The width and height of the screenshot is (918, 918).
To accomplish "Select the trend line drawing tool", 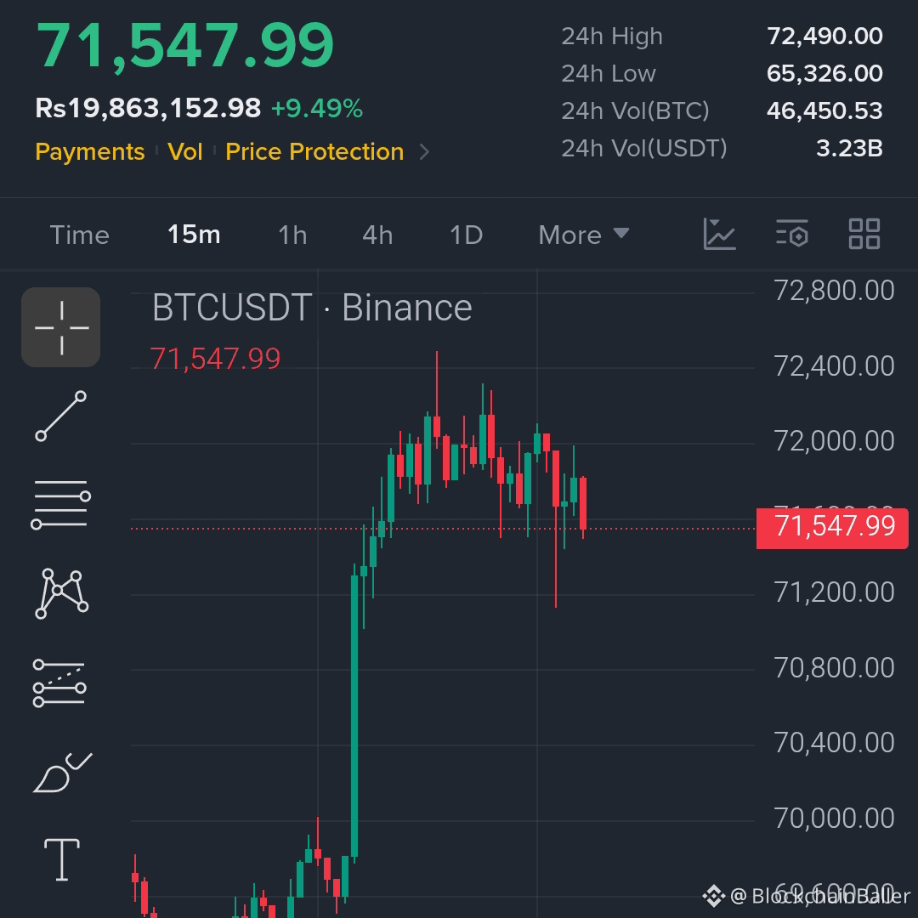I will point(61,416).
